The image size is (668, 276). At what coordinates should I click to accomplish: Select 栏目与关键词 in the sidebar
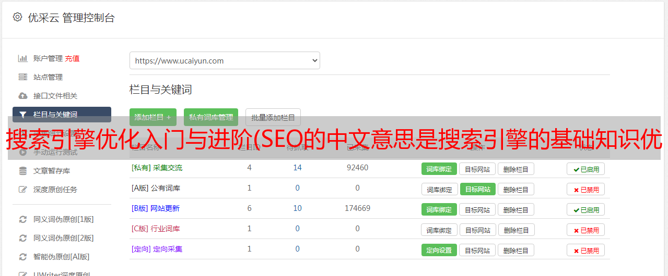(62, 115)
